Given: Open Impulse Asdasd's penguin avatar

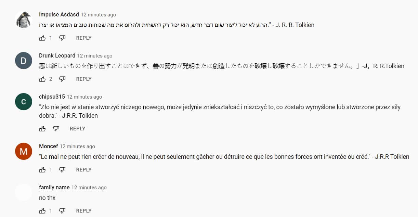Looking at the screenshot, I should pos(24,20).
